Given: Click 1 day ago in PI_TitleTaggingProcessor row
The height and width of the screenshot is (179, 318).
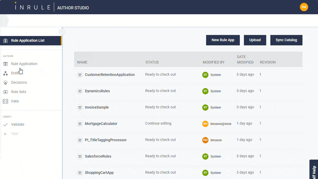Looking at the screenshot, I should 244,140.
